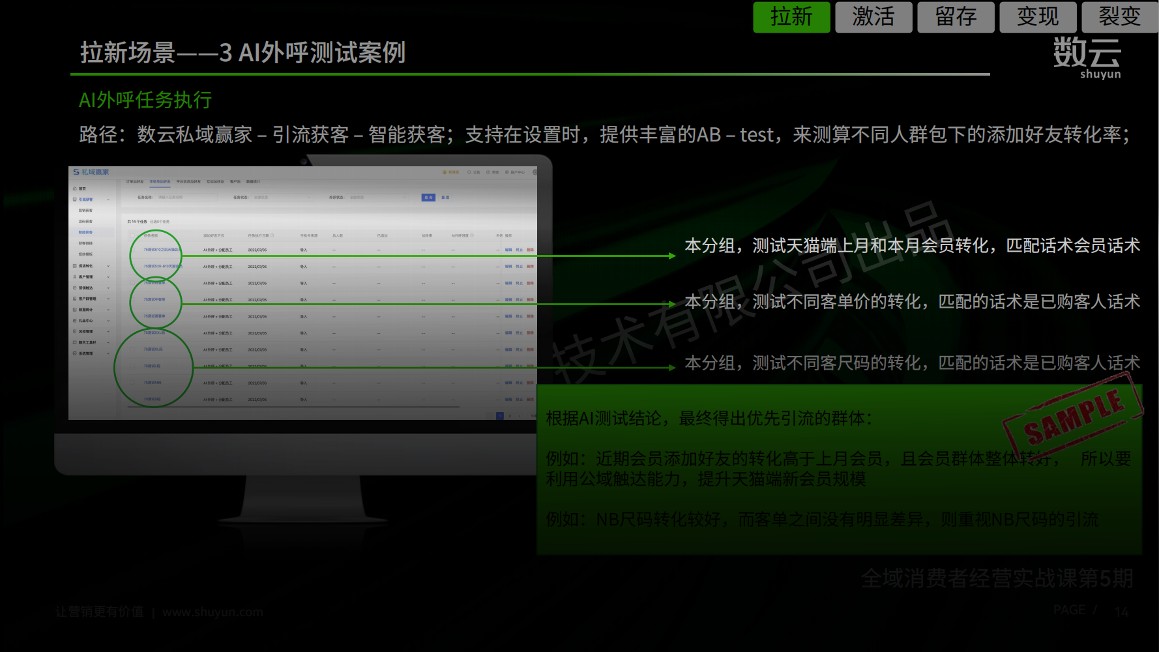Select the 留存 slide navigation tab
1159x652 pixels.
click(x=956, y=17)
